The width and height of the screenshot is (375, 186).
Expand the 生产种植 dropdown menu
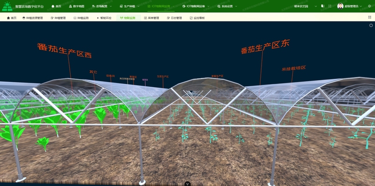point(129,7)
